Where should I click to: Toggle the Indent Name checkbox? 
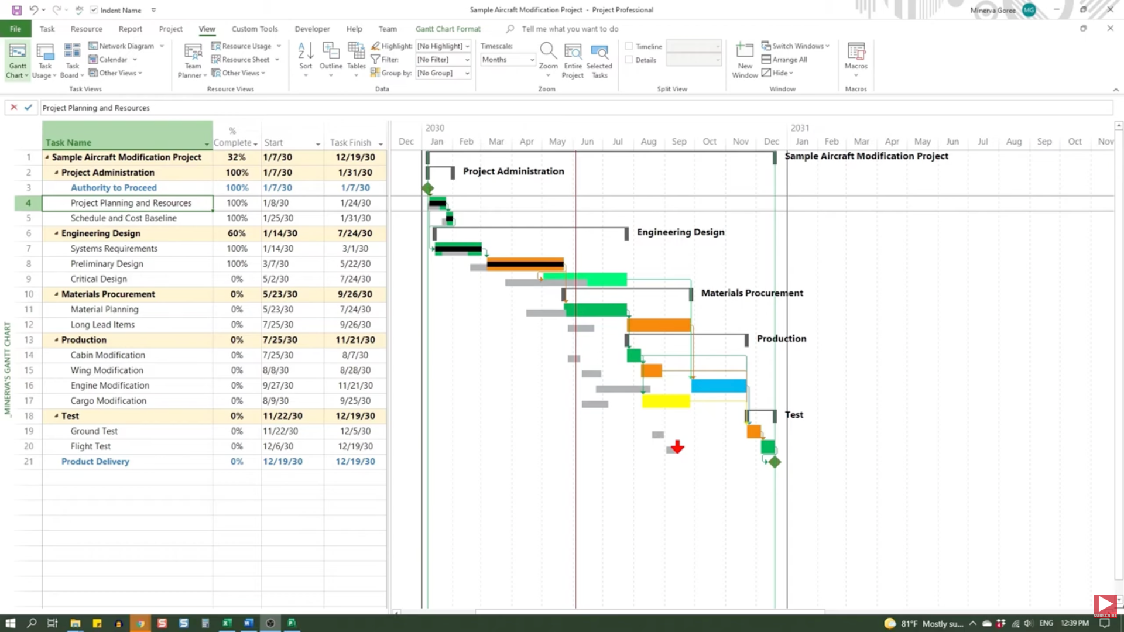click(x=94, y=10)
